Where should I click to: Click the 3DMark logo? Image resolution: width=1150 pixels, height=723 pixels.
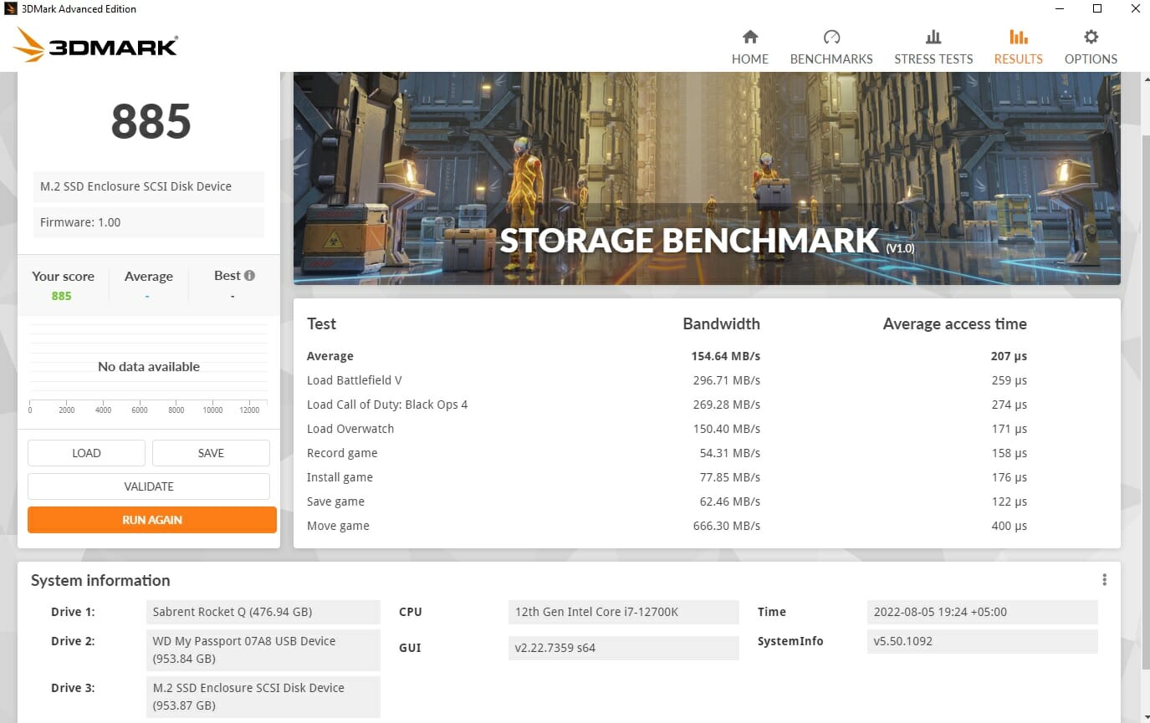tap(96, 45)
